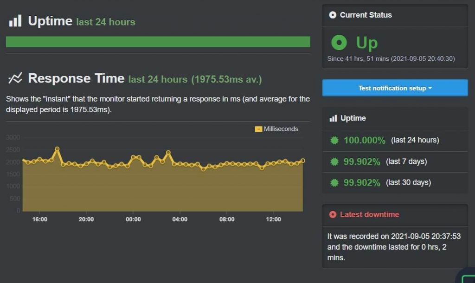Image resolution: width=475 pixels, height=283 pixels.
Task: Click the green uptime progress bar
Action: coord(158,42)
